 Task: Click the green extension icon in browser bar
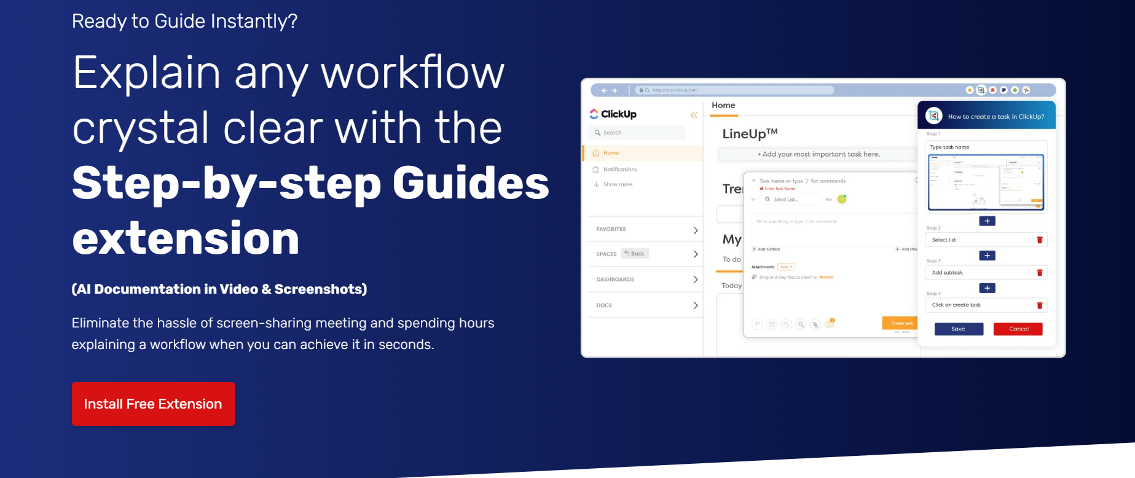click(1015, 90)
